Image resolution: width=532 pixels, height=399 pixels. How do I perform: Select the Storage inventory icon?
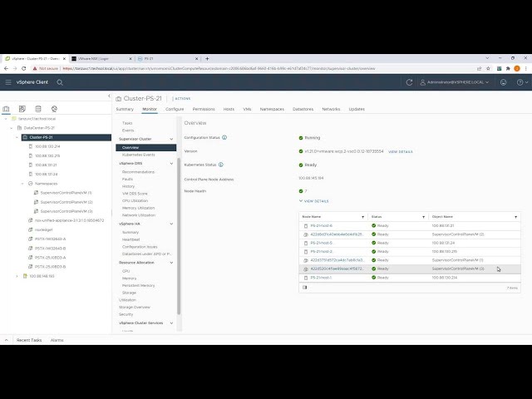click(38, 109)
